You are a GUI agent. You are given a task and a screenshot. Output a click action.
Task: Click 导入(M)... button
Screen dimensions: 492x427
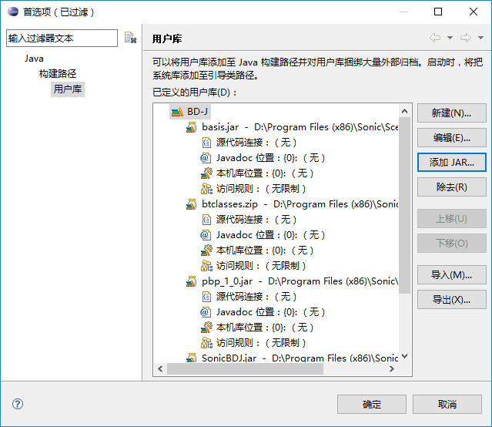pos(451,275)
